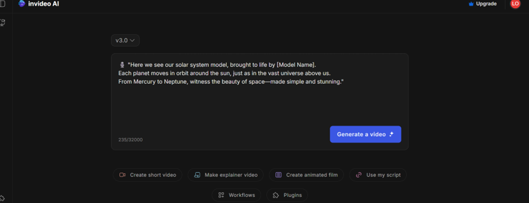Click the puzzle icon on Plugins
The width and height of the screenshot is (529, 203).
pyautogui.click(x=276, y=195)
